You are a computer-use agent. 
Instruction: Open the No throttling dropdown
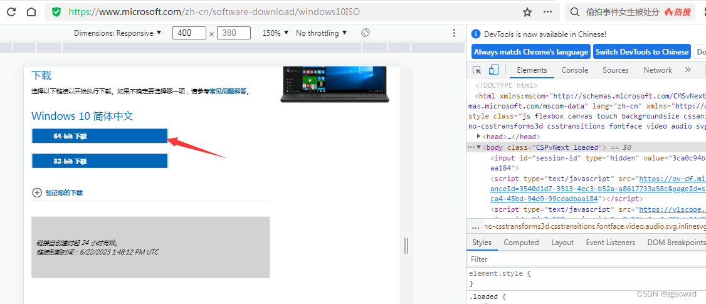(322, 33)
